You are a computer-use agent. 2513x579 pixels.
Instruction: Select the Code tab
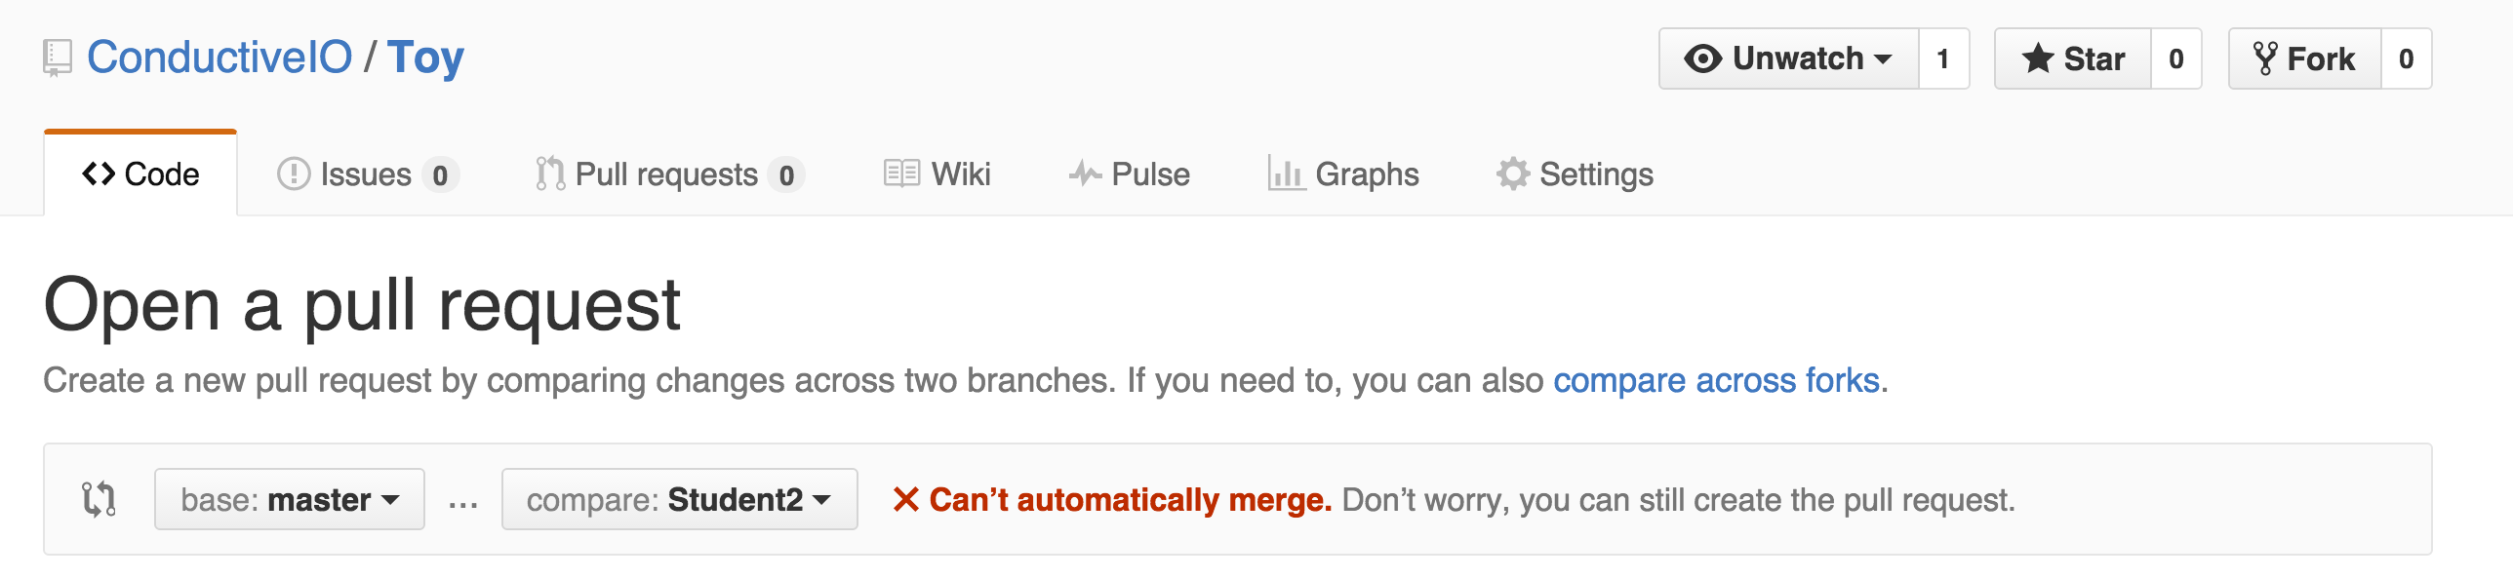(x=140, y=174)
